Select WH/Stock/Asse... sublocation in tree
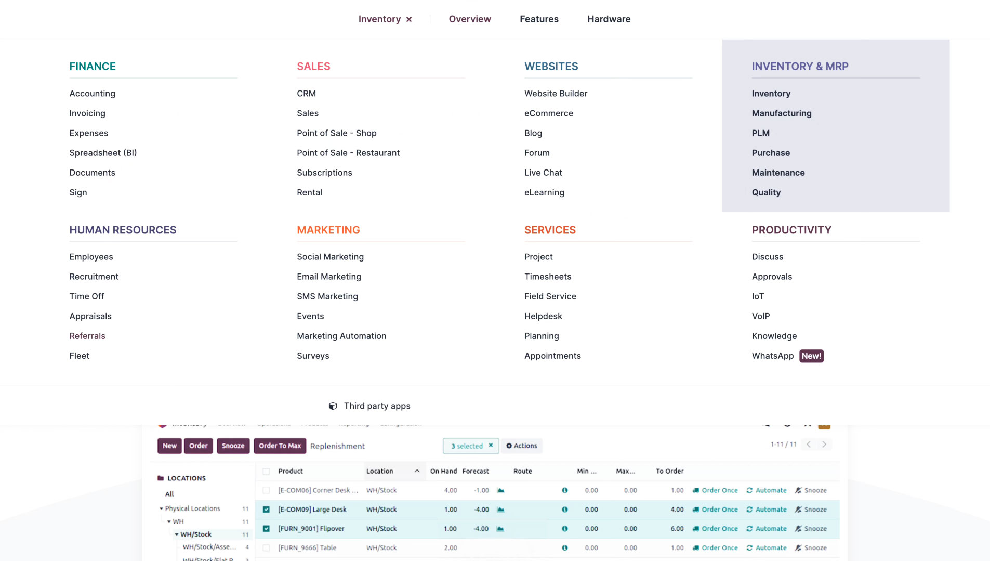This screenshot has height=561, width=990. pos(209,547)
